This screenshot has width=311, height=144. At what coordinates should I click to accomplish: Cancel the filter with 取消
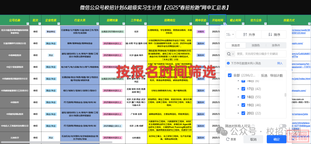coord(253,139)
